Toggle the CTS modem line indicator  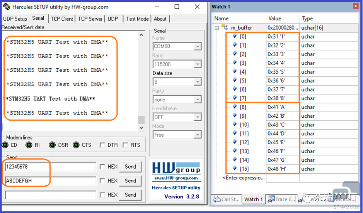point(76,145)
